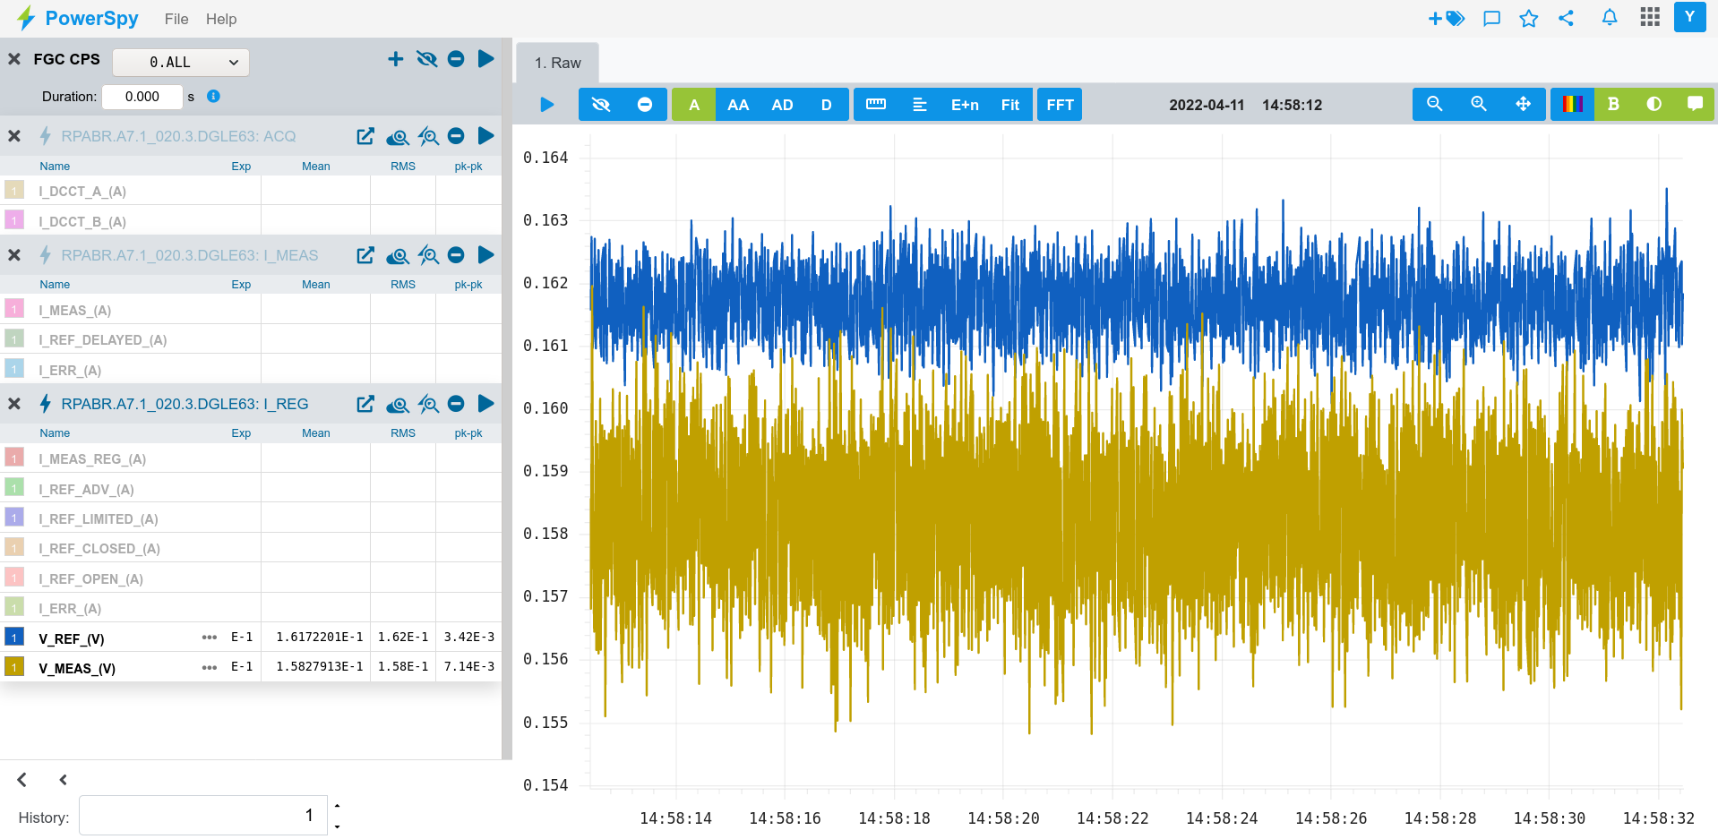Open I_REG group in new window

click(365, 404)
